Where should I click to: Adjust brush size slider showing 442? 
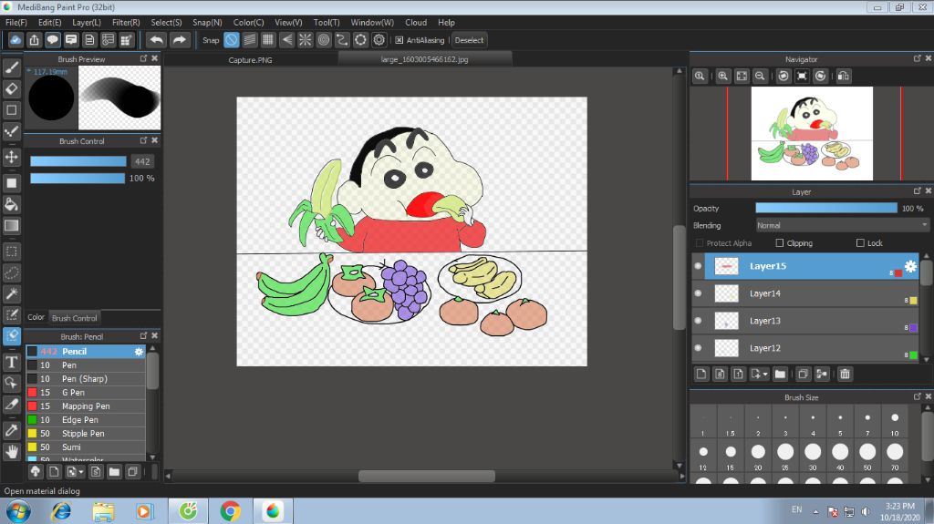coord(78,161)
